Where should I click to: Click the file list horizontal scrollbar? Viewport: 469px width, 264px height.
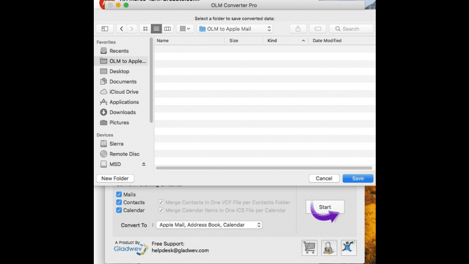tap(264, 168)
